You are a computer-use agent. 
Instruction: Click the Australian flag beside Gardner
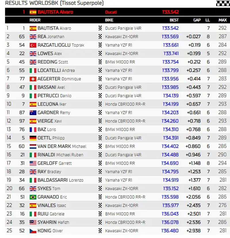[33, 113]
